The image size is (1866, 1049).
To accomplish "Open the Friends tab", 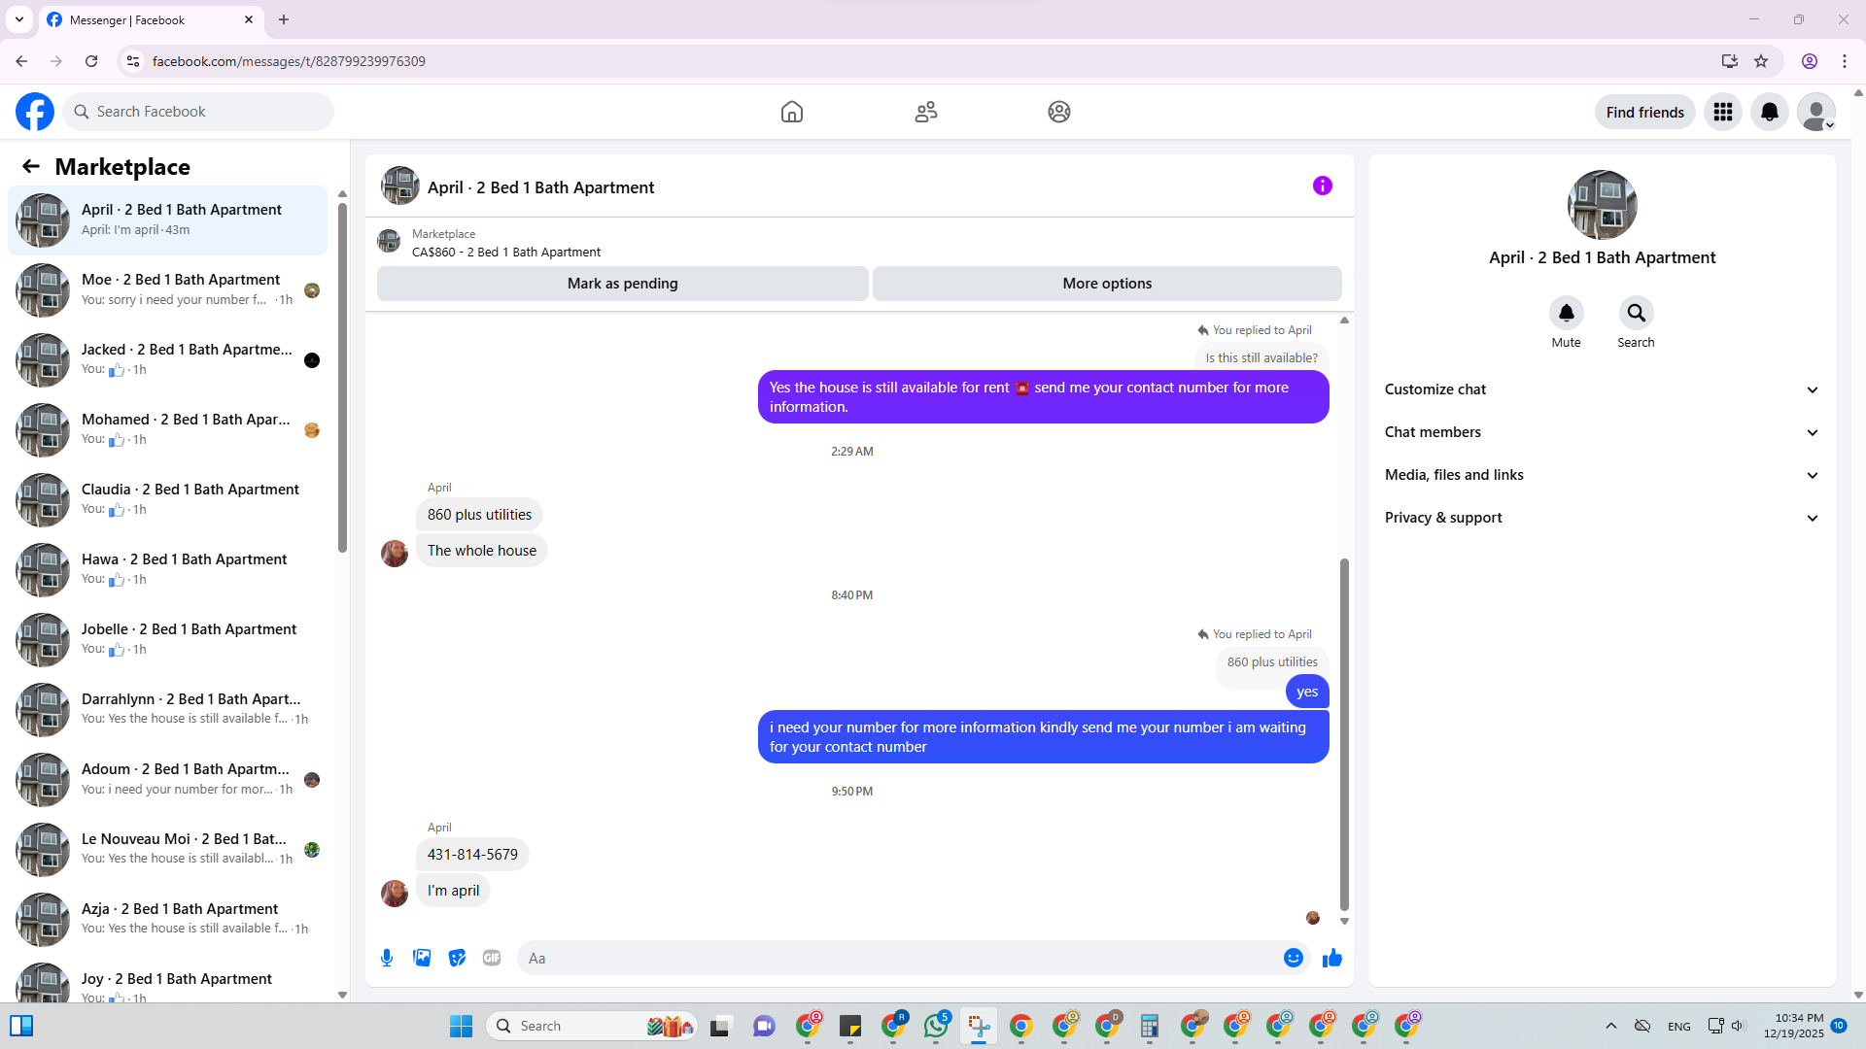I will pos(925,112).
